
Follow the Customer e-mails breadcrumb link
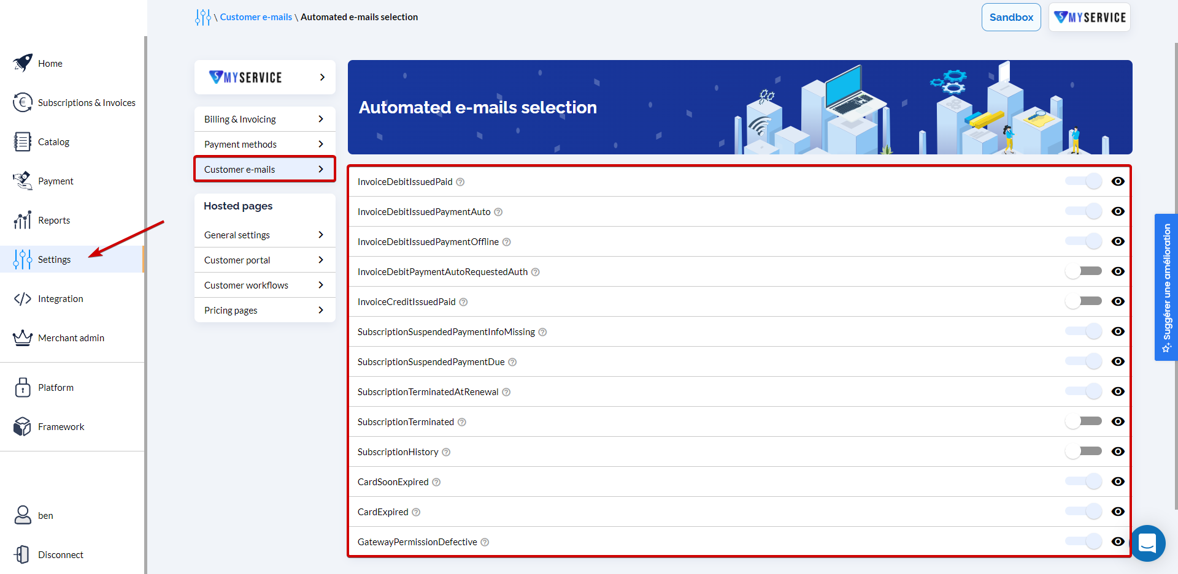pyautogui.click(x=256, y=17)
